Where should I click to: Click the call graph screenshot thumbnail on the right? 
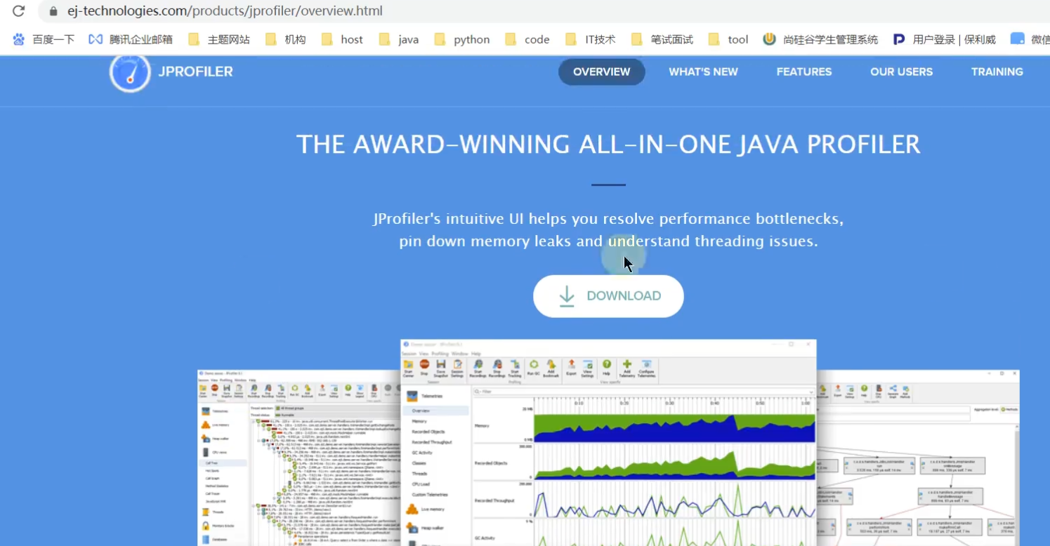pyautogui.click(x=918, y=458)
